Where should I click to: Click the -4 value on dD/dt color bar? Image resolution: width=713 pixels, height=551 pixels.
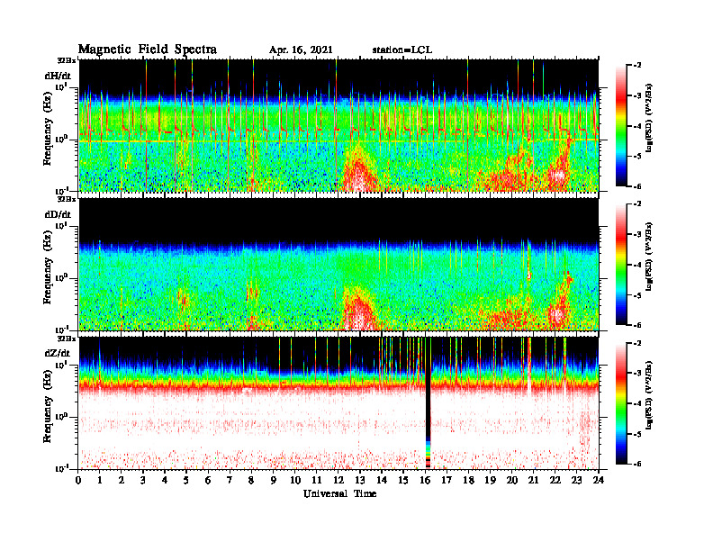637,265
